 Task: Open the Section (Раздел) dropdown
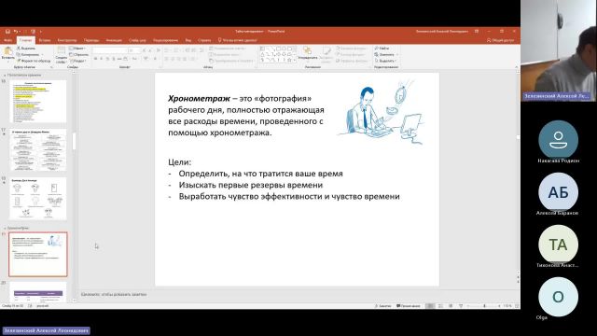(x=78, y=61)
